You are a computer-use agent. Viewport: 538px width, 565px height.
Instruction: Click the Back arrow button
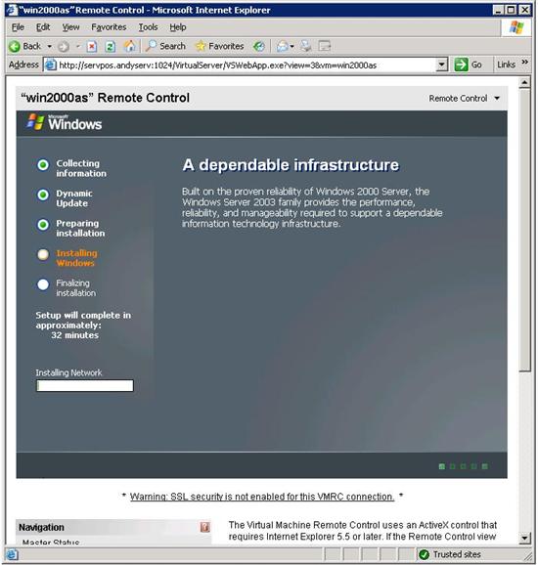pos(24,46)
